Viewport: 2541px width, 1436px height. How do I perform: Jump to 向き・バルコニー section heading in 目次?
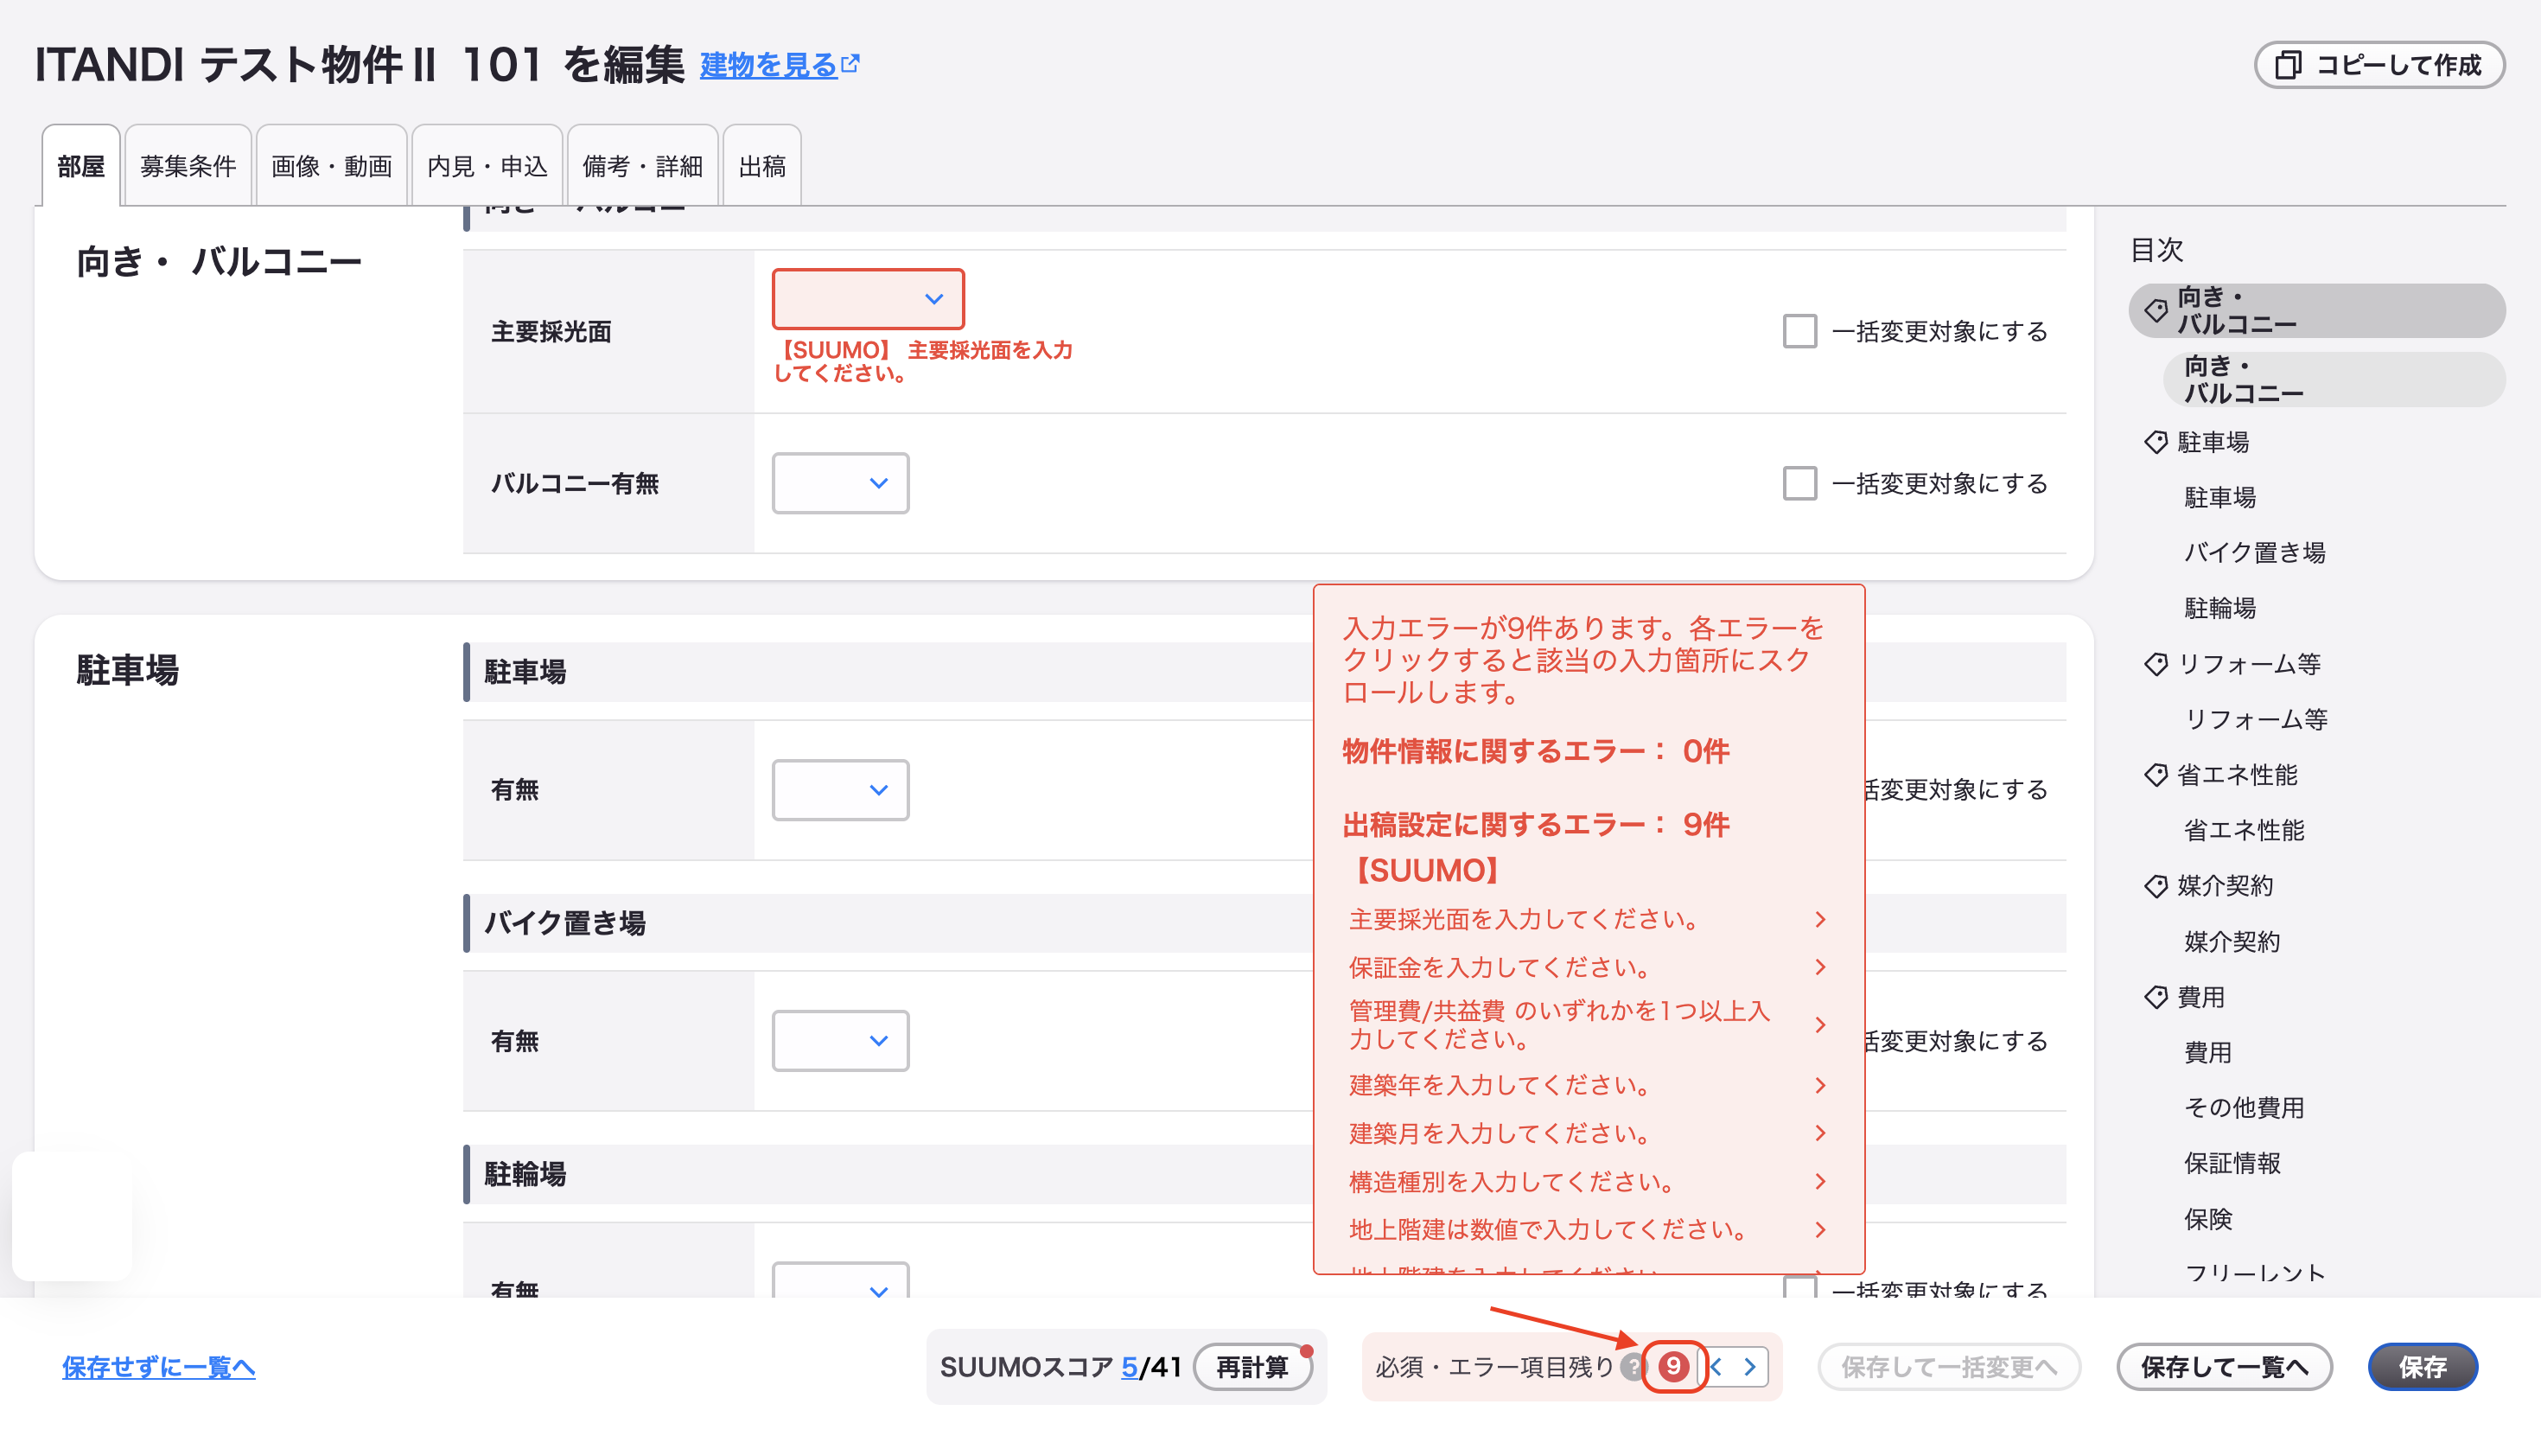2316,310
